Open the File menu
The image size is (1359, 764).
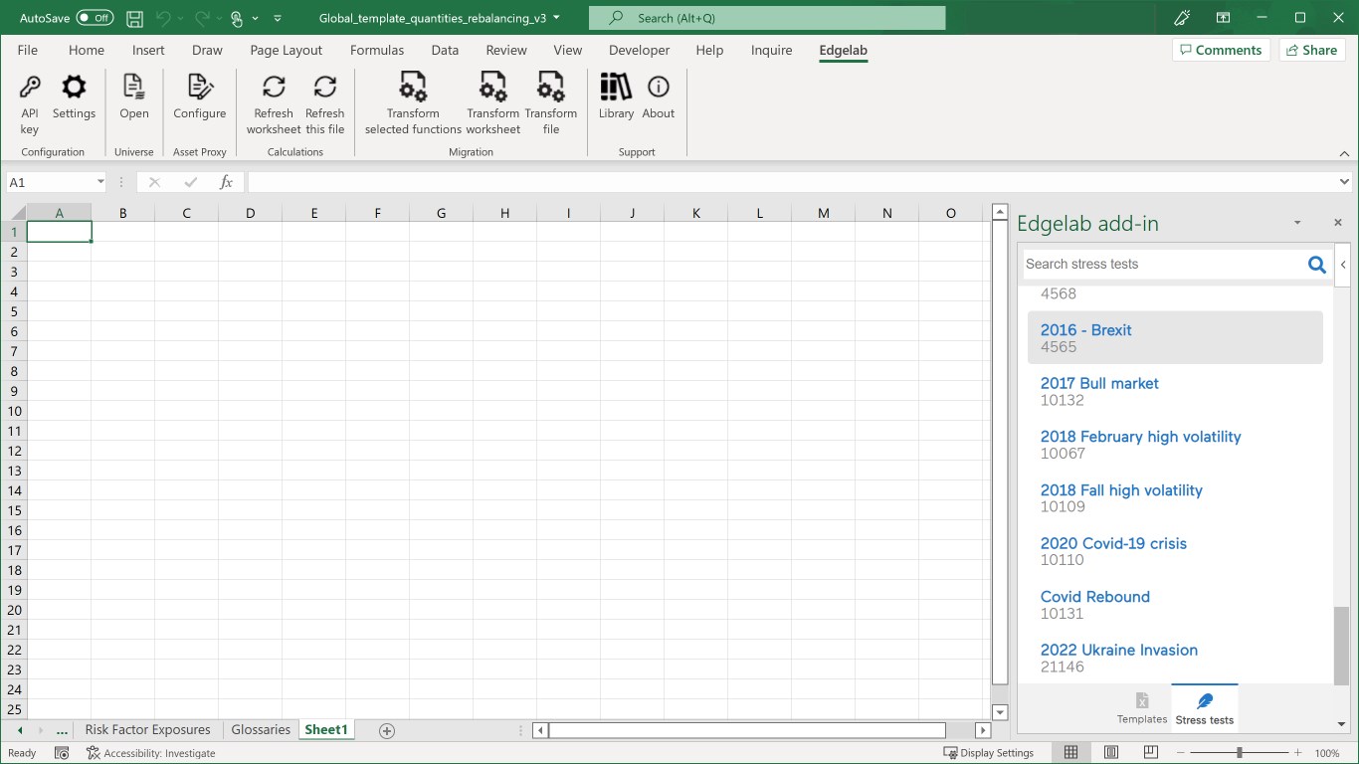(28, 50)
